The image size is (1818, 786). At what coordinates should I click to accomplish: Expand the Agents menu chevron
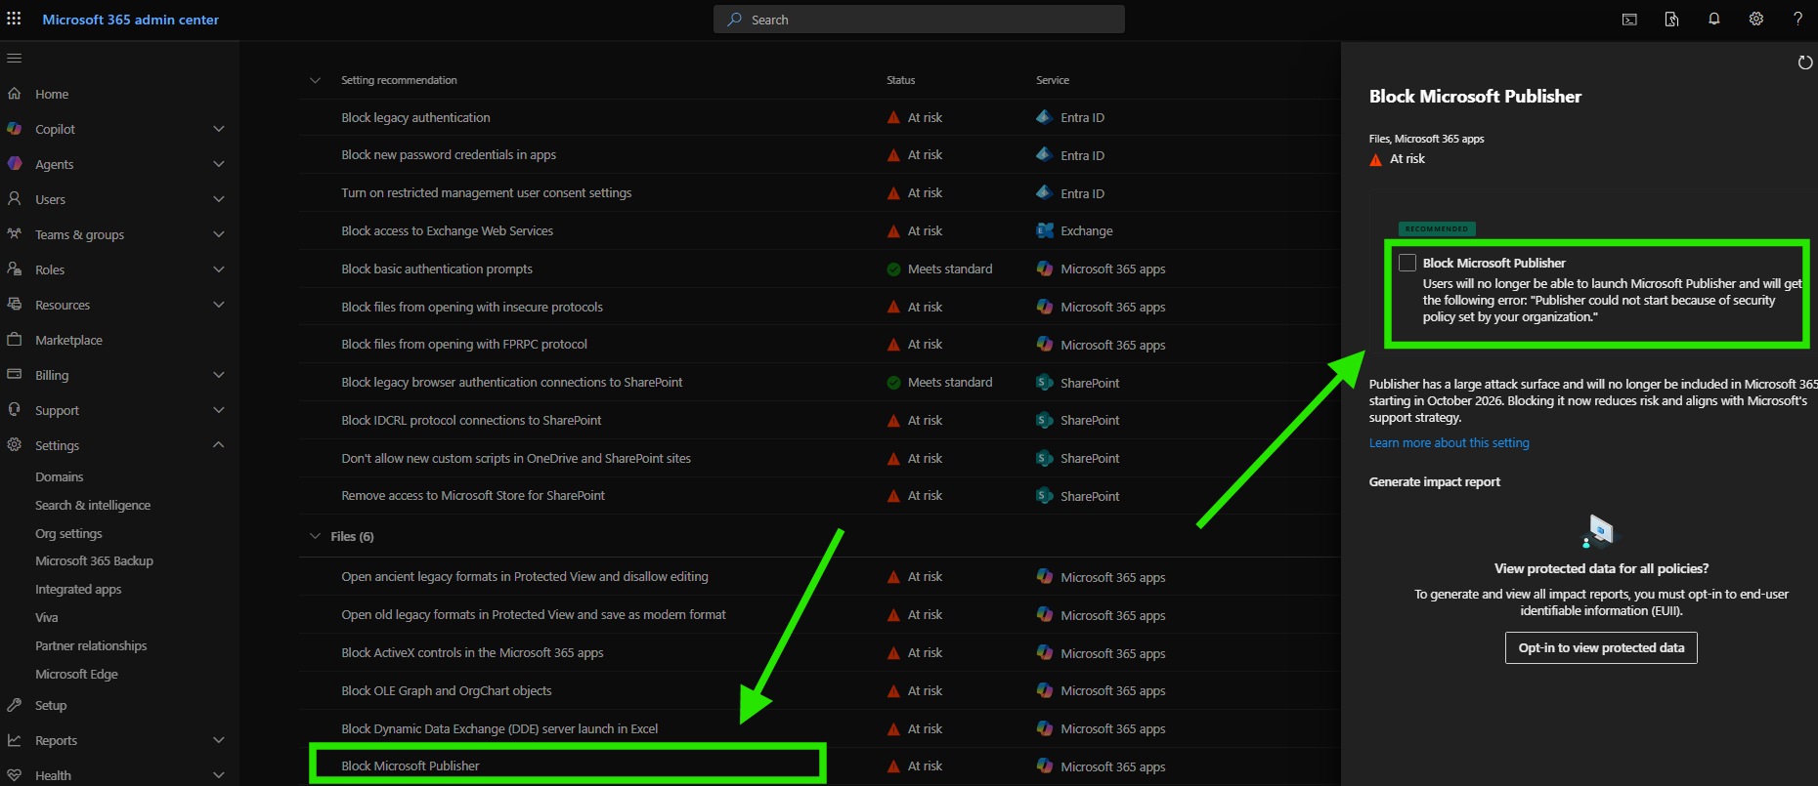(x=219, y=164)
